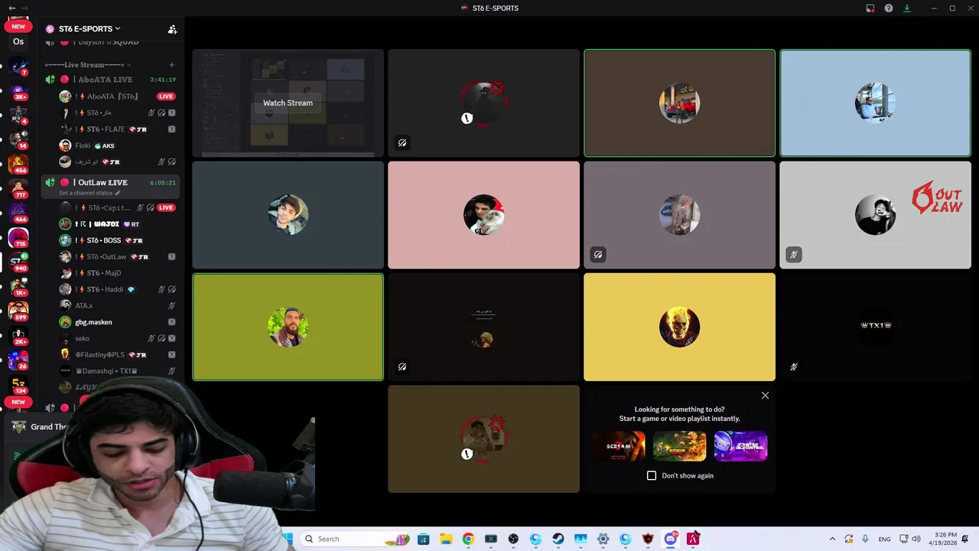Open the server icon with 940 badge
The height and width of the screenshot is (551, 979).
[18, 262]
